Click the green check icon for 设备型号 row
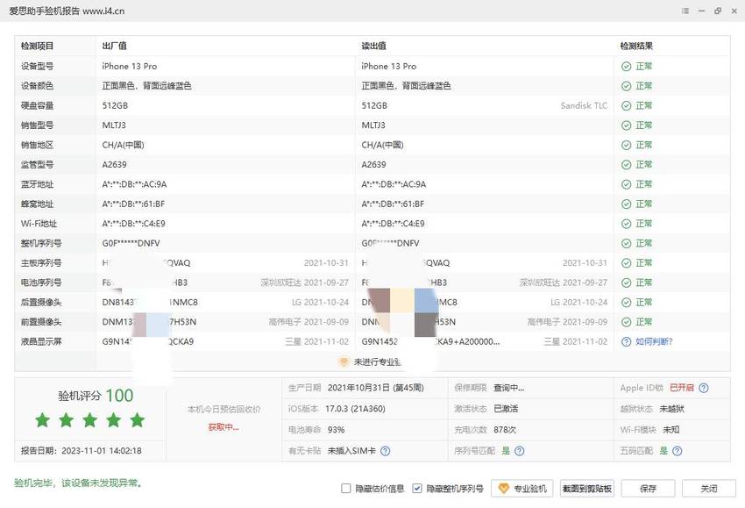This screenshot has width=745, height=508. coord(626,67)
